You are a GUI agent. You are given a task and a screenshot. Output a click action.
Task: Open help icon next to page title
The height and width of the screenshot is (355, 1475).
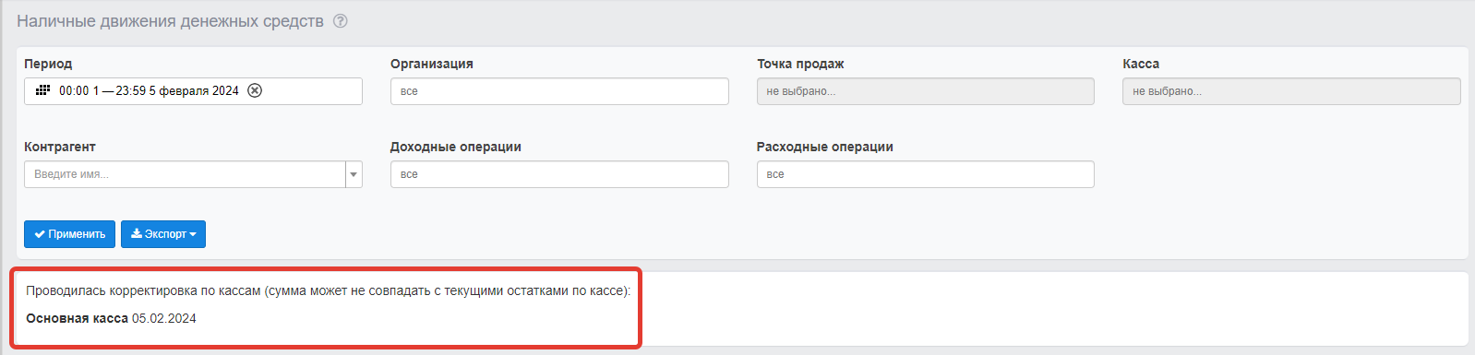click(340, 21)
